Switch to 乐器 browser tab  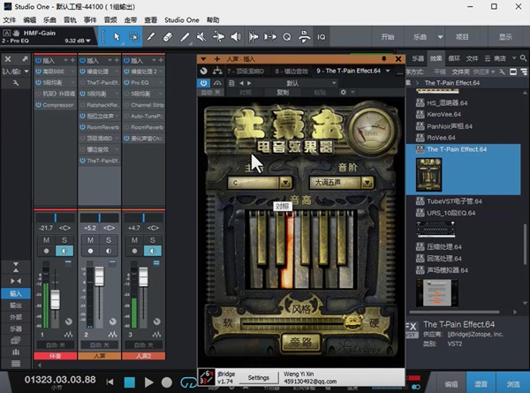418,58
